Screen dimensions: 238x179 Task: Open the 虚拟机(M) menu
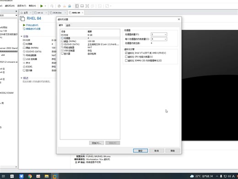10,6
